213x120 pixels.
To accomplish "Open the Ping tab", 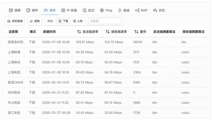I will [106, 10].
